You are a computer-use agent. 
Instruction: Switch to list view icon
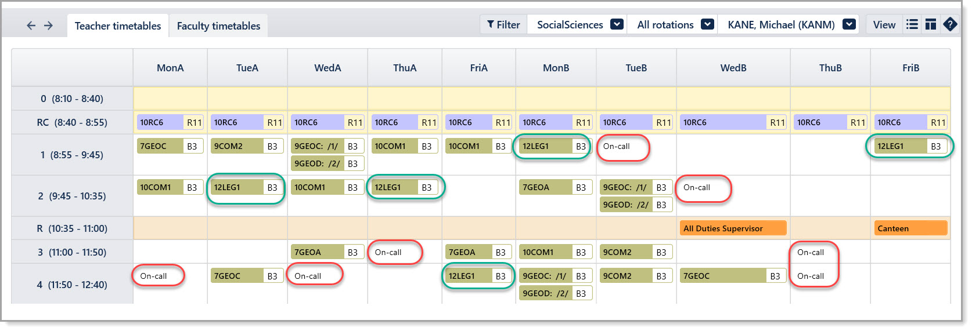click(x=912, y=24)
